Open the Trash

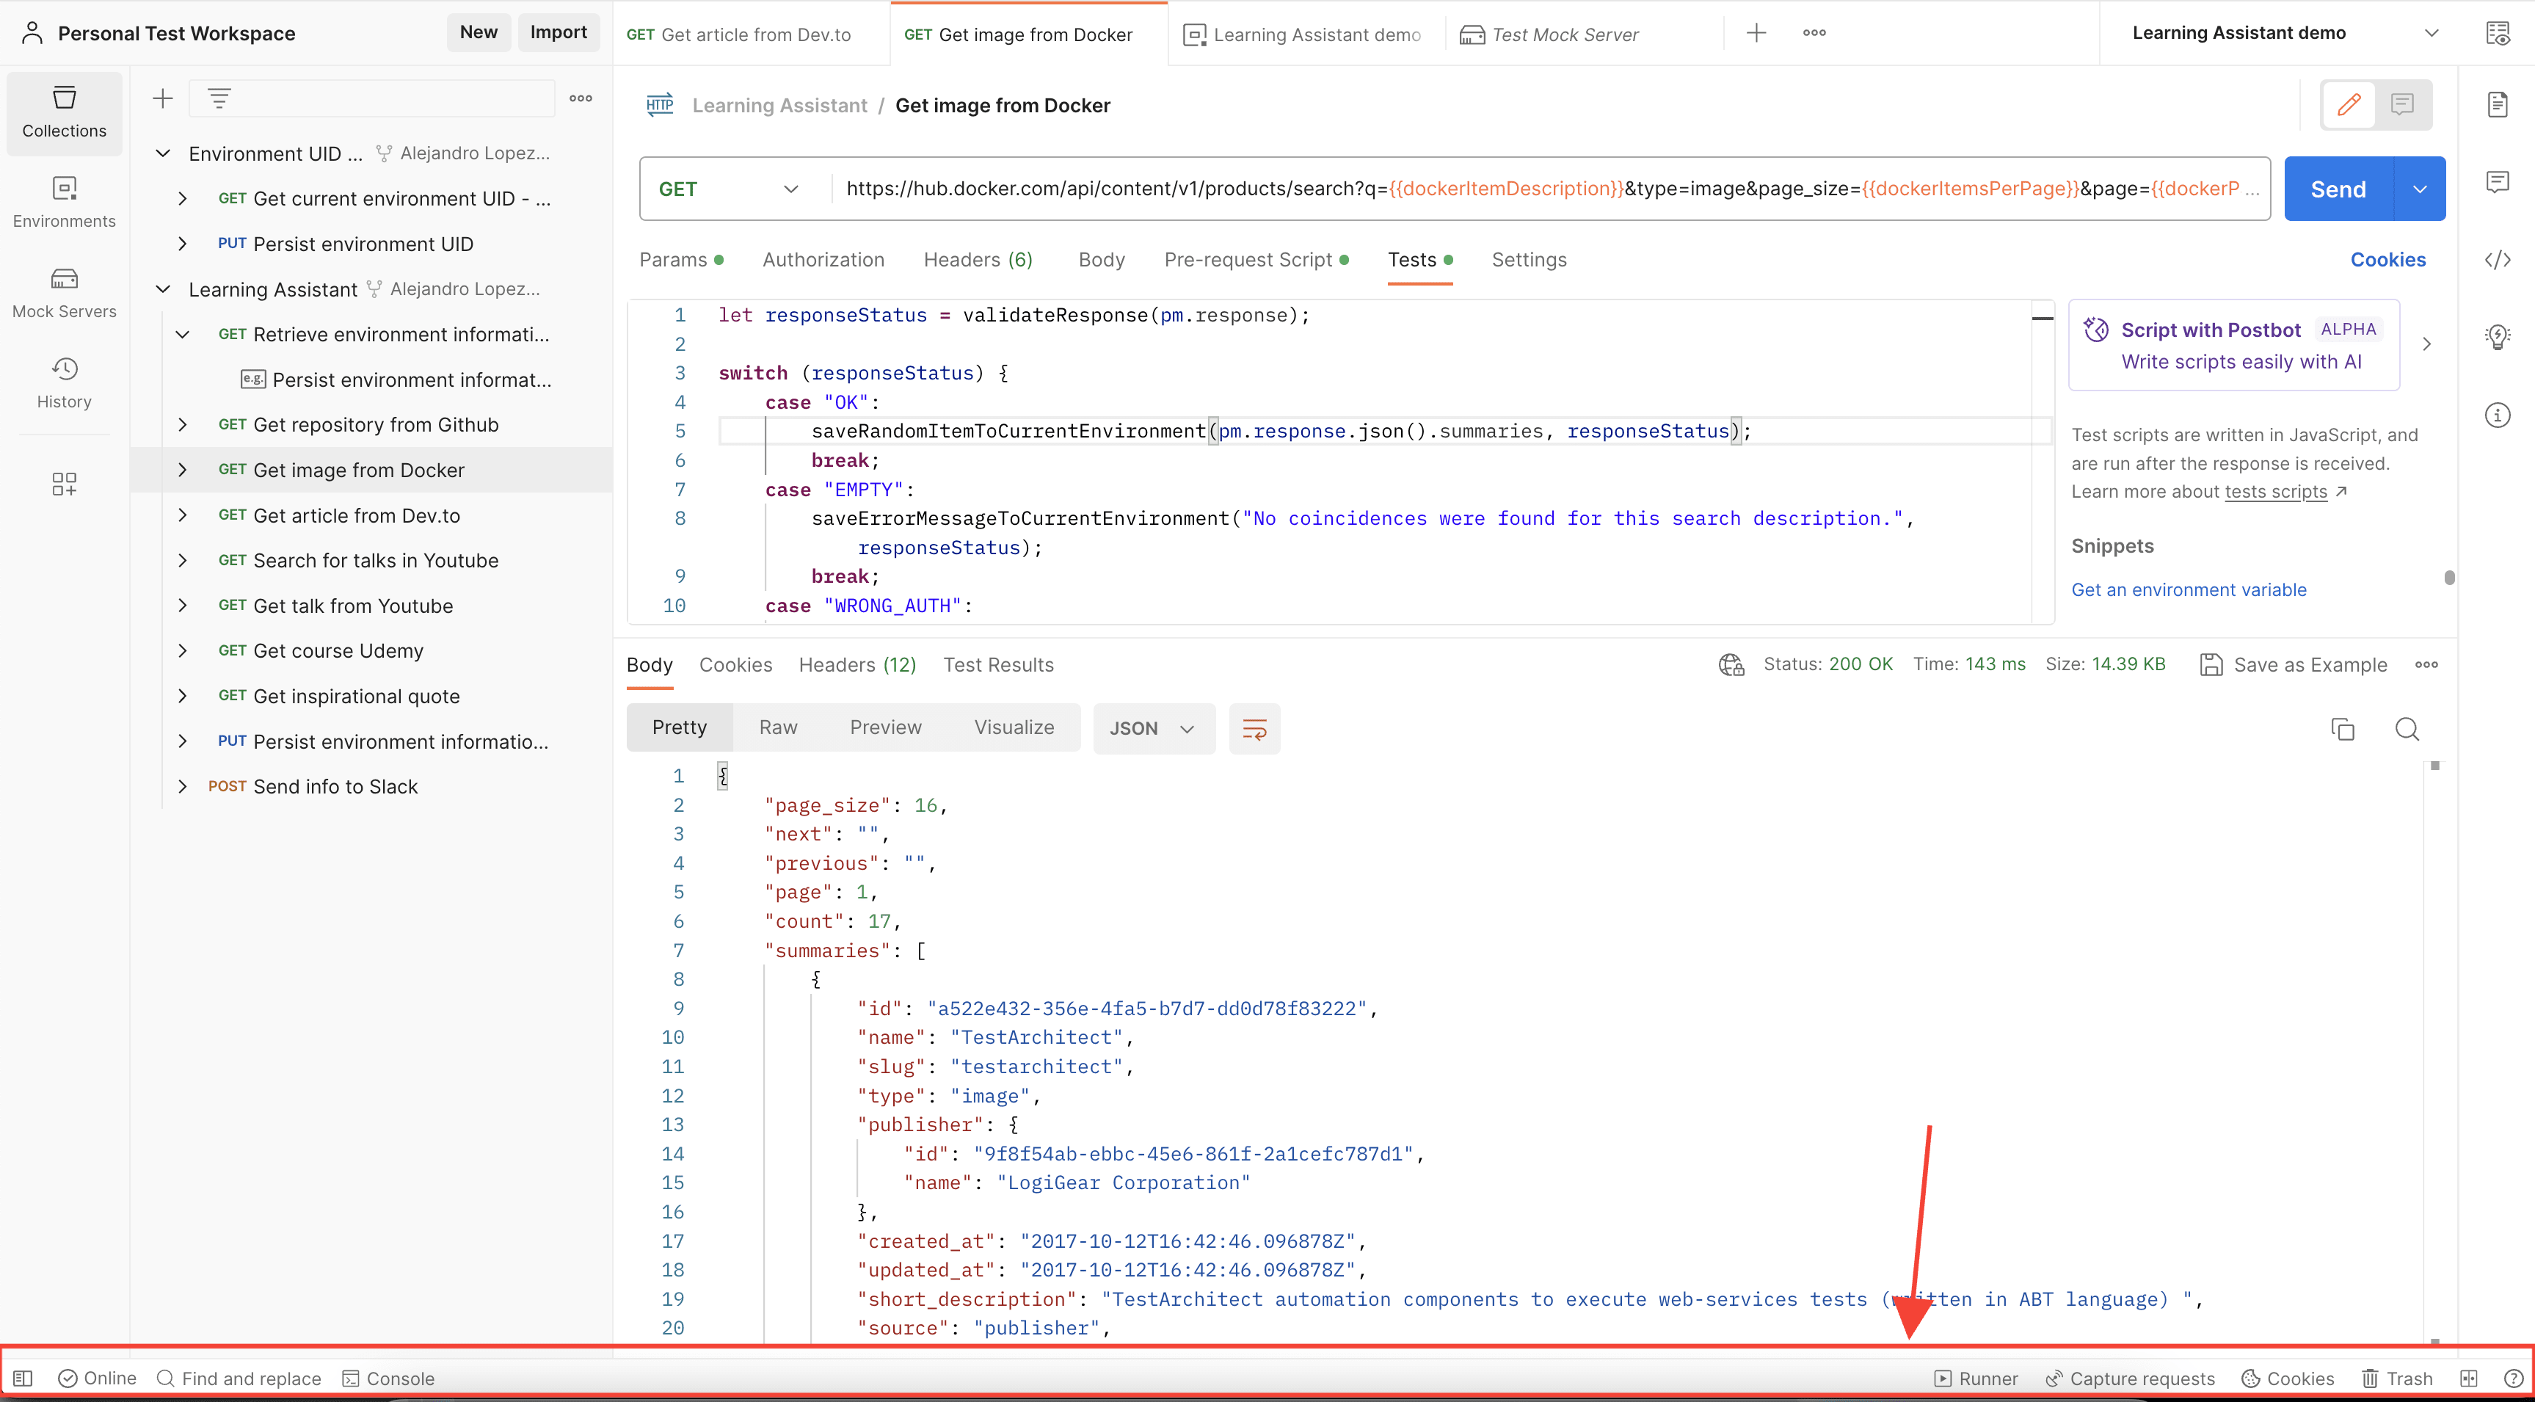pyautogui.click(x=2397, y=1379)
